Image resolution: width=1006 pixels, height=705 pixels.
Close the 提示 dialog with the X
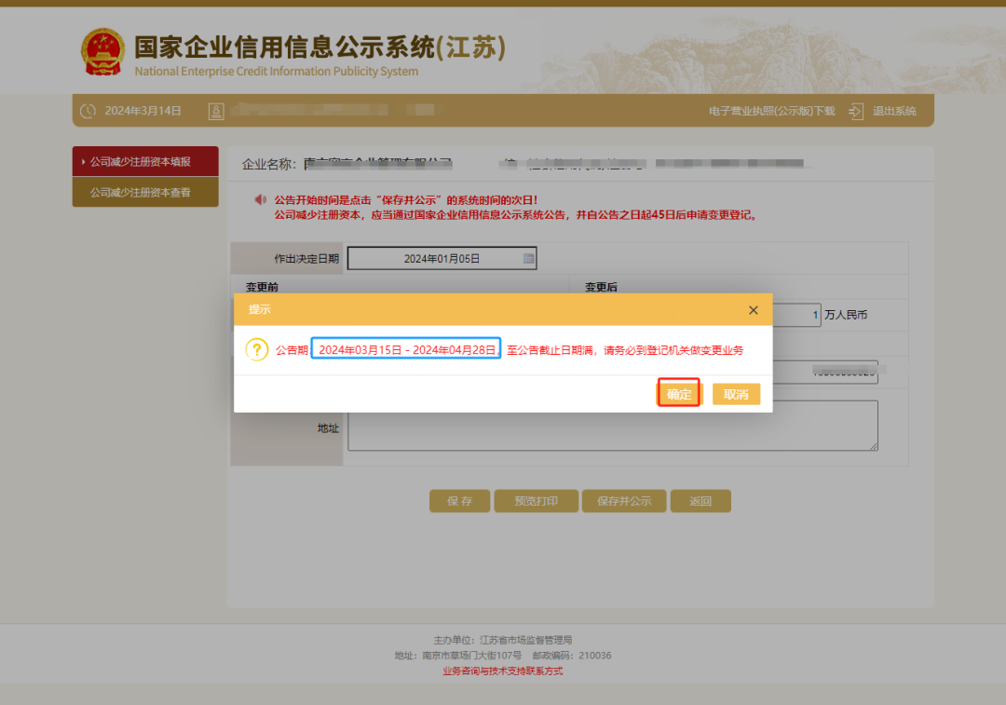point(754,310)
